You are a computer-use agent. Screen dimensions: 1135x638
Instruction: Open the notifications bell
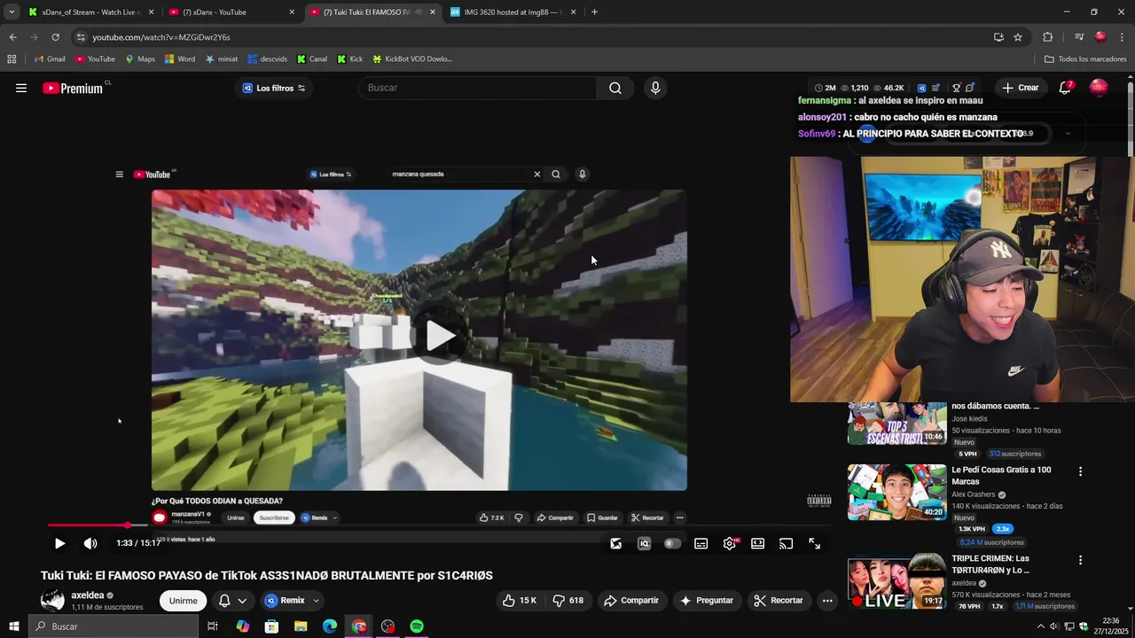[1065, 88]
